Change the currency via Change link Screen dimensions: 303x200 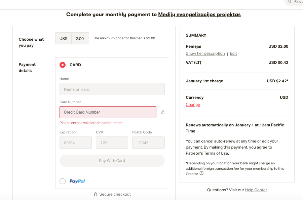point(193,105)
